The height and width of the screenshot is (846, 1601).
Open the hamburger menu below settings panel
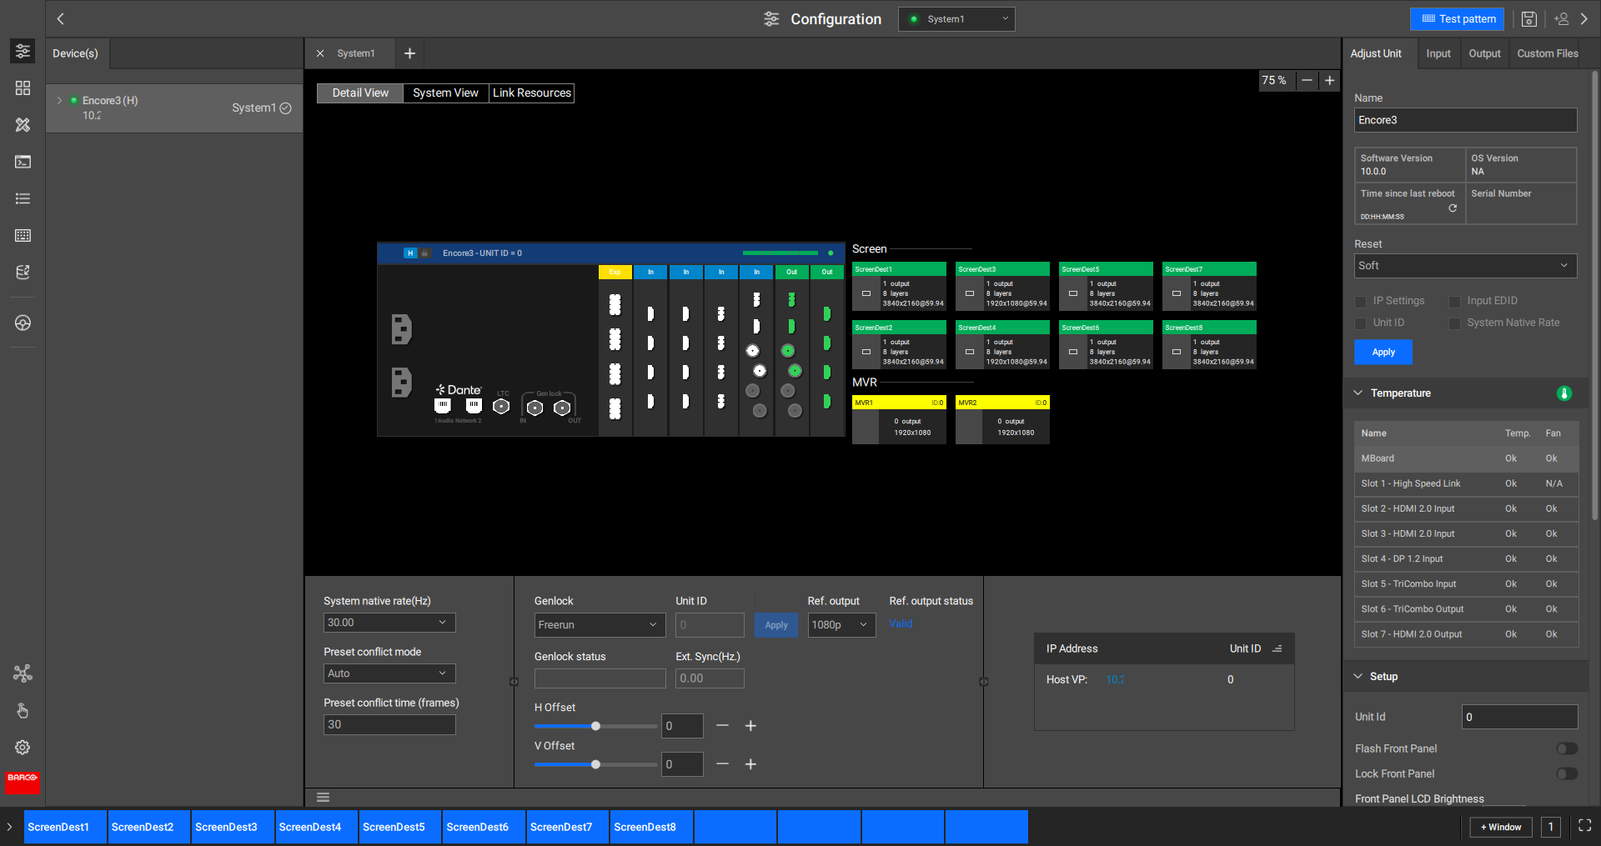pyautogui.click(x=323, y=798)
